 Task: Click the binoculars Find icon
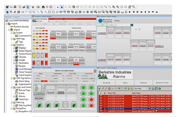(43, 7)
